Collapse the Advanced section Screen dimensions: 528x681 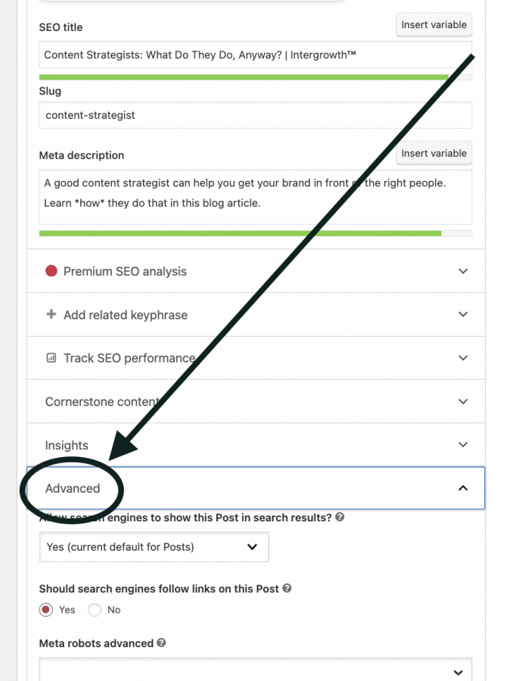463,488
